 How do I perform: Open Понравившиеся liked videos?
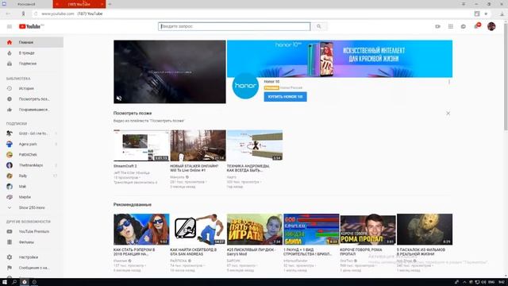coord(32,110)
